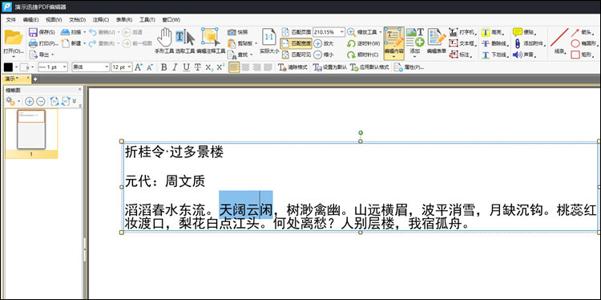
Task: Select the 标注 callout tool
Action: (x=460, y=55)
